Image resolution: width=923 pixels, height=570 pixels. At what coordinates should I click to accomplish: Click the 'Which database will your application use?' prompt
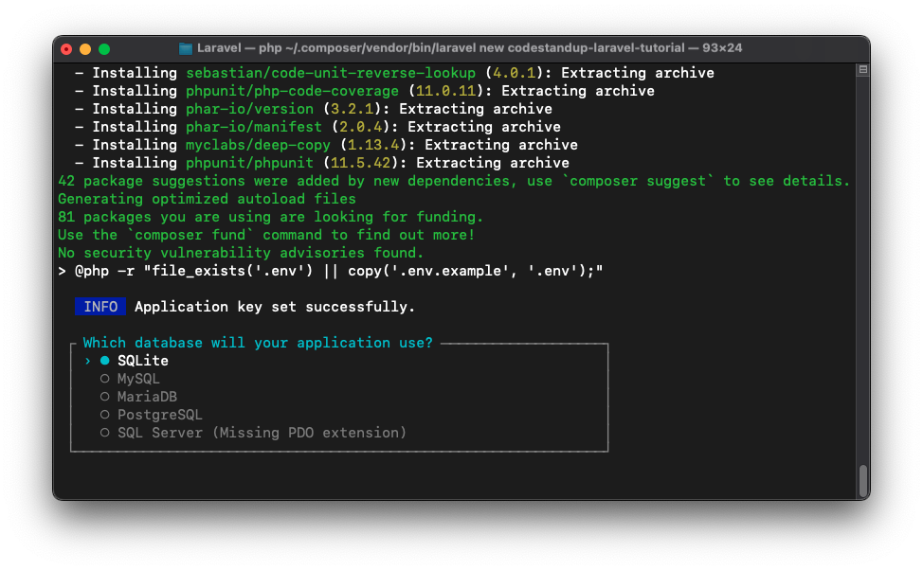coord(258,343)
